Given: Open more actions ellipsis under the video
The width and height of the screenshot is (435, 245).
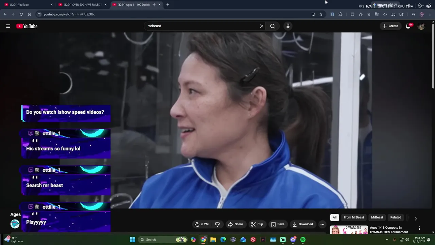Looking at the screenshot, I should point(322,224).
